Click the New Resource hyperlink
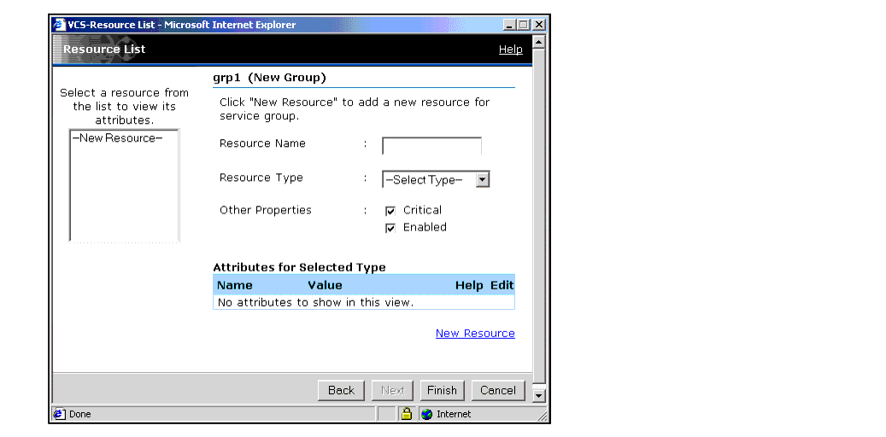The image size is (886, 437). pos(475,334)
